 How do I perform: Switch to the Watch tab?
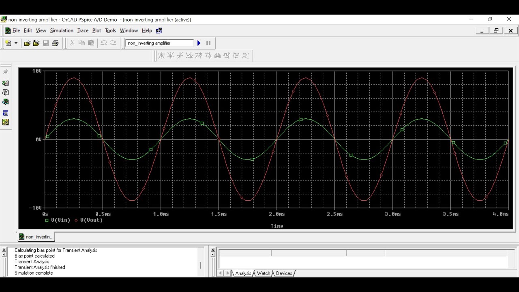tap(264, 273)
